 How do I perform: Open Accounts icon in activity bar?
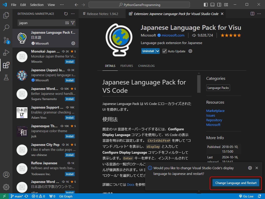coord(6,175)
